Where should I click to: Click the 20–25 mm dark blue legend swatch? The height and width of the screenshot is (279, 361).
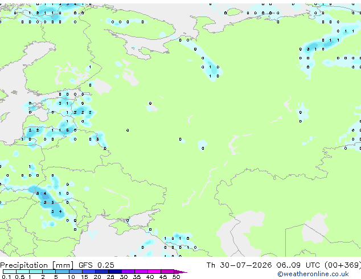click(102, 272)
